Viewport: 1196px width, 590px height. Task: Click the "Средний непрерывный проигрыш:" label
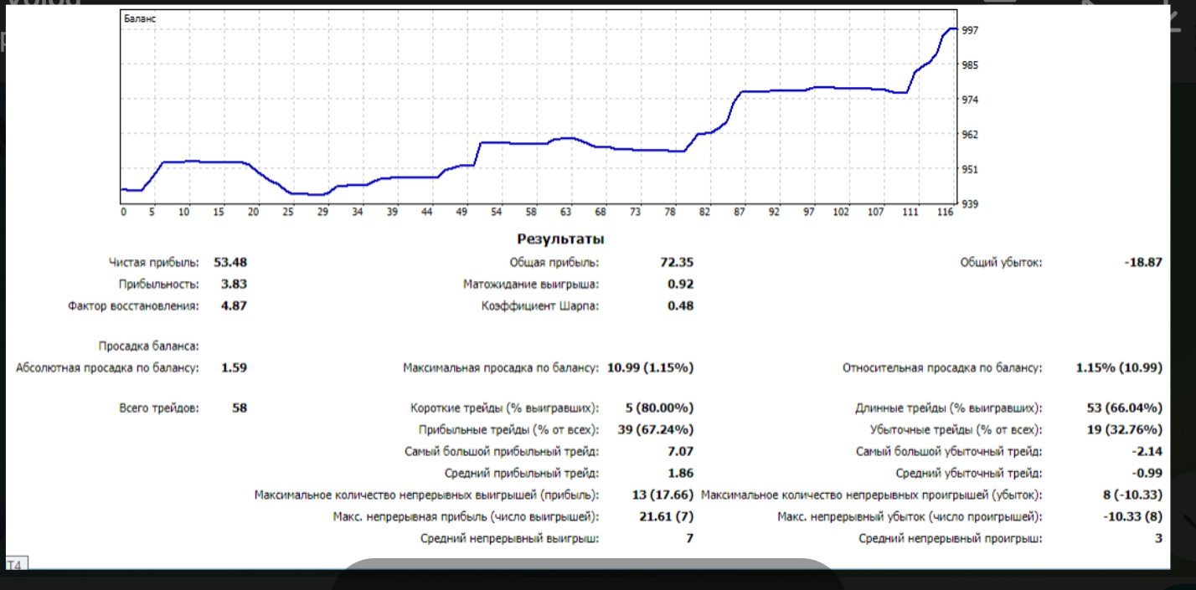[x=951, y=539]
